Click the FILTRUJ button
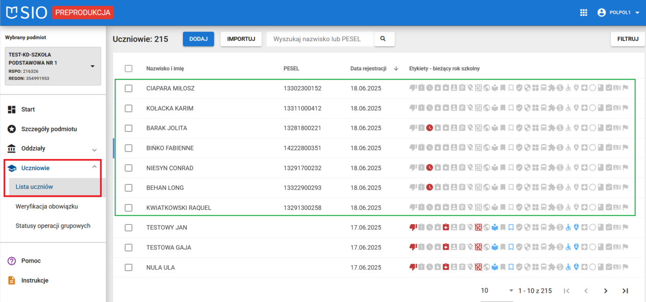 [628, 39]
